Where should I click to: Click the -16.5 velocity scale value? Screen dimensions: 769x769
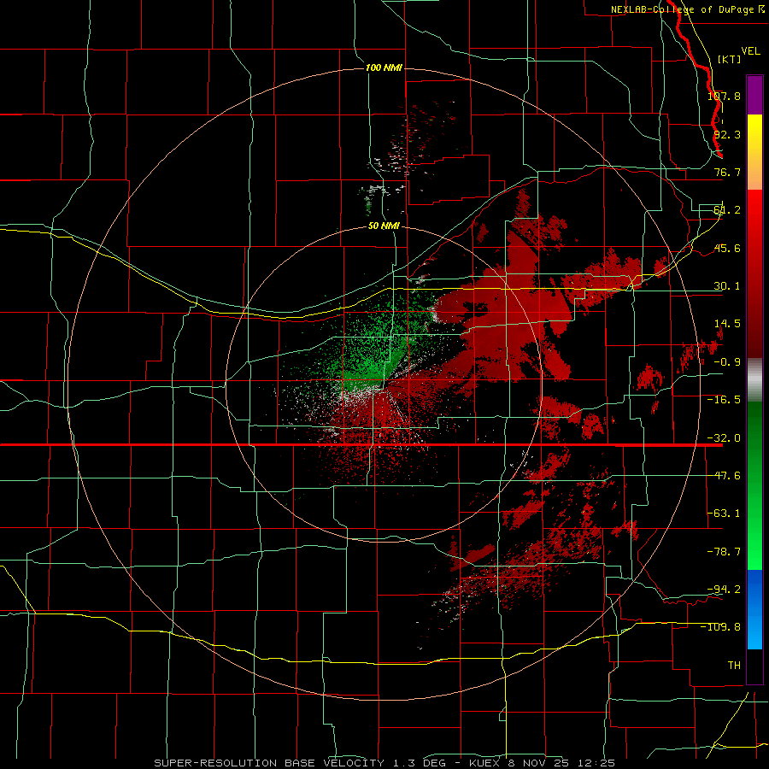(724, 400)
